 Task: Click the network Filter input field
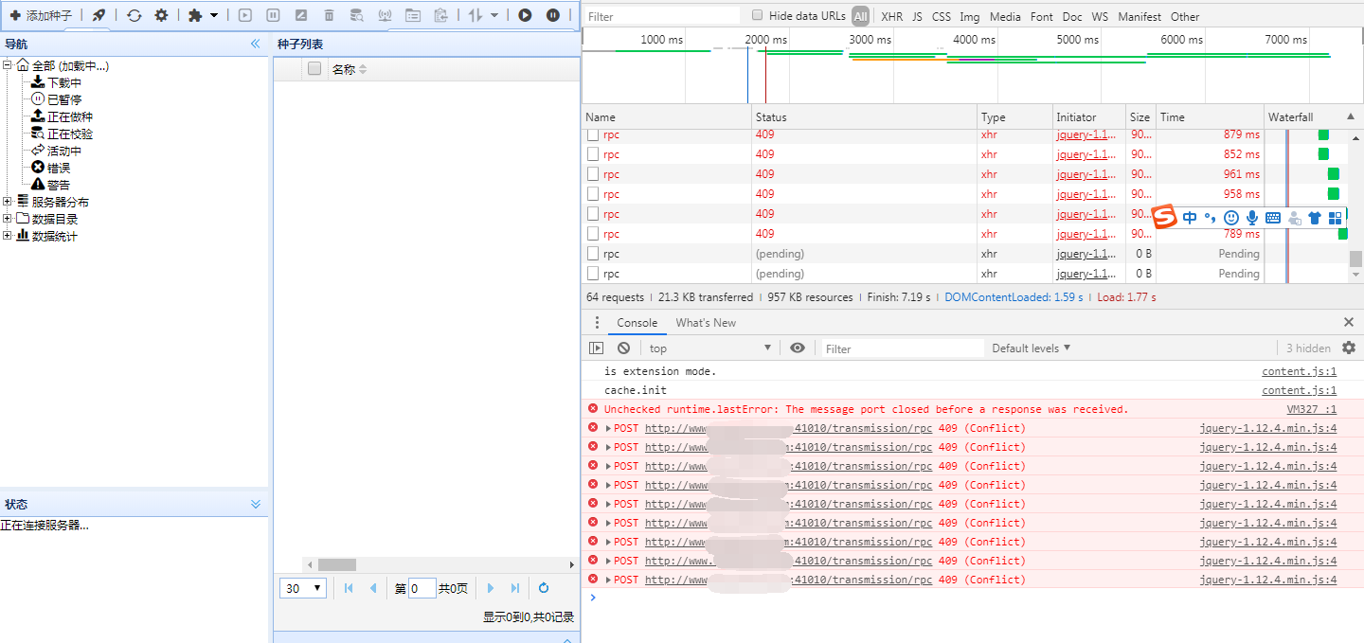661,16
